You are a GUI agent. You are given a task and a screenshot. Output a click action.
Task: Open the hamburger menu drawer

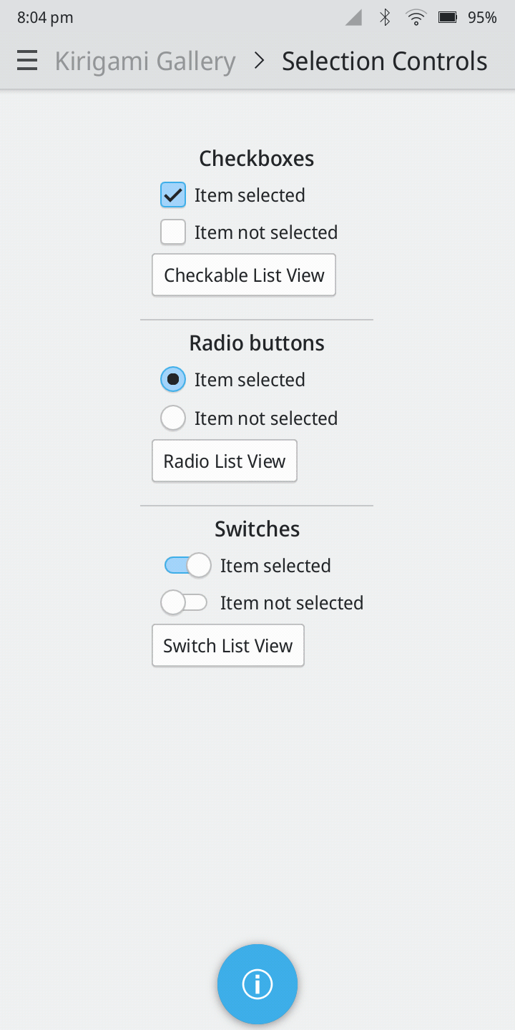coord(27,62)
